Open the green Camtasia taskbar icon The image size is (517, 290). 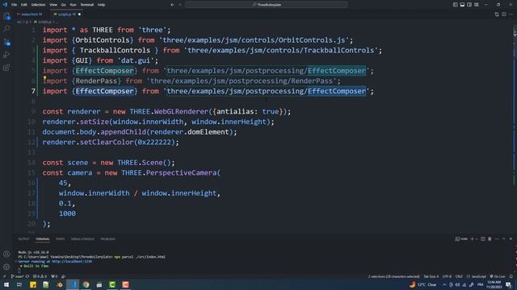coord(112,284)
